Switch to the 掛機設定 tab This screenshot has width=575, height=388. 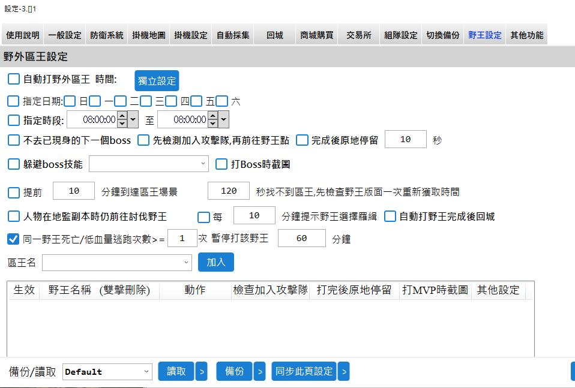tap(190, 35)
